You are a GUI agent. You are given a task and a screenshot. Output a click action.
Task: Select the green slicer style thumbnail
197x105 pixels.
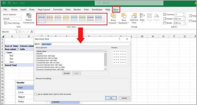(x=82, y=19)
